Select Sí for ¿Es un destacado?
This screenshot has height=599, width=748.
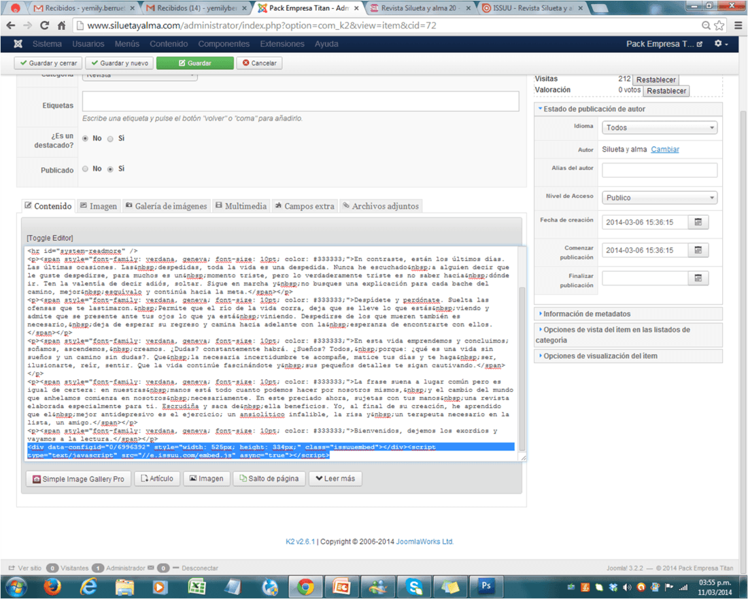(110, 139)
